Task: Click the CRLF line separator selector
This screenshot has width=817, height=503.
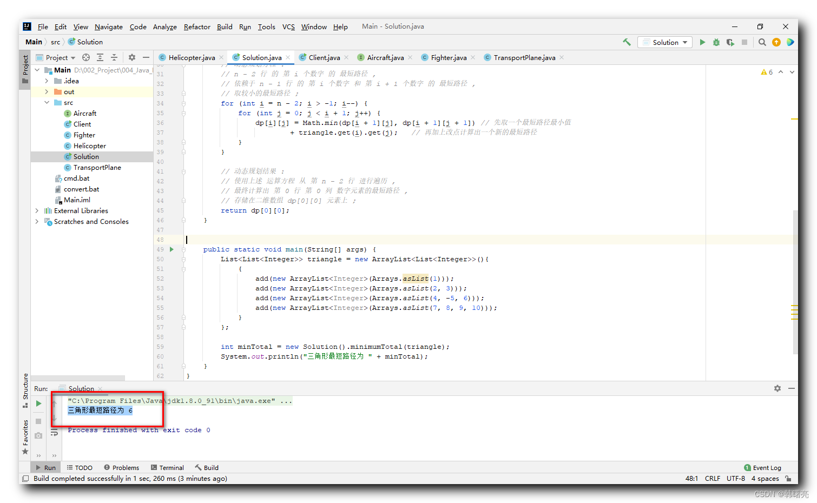Action: pyautogui.click(x=713, y=479)
